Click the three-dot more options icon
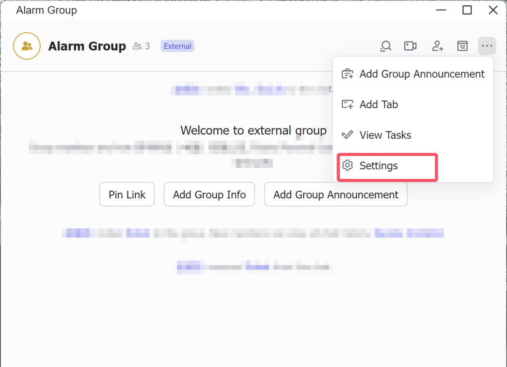 click(x=487, y=46)
